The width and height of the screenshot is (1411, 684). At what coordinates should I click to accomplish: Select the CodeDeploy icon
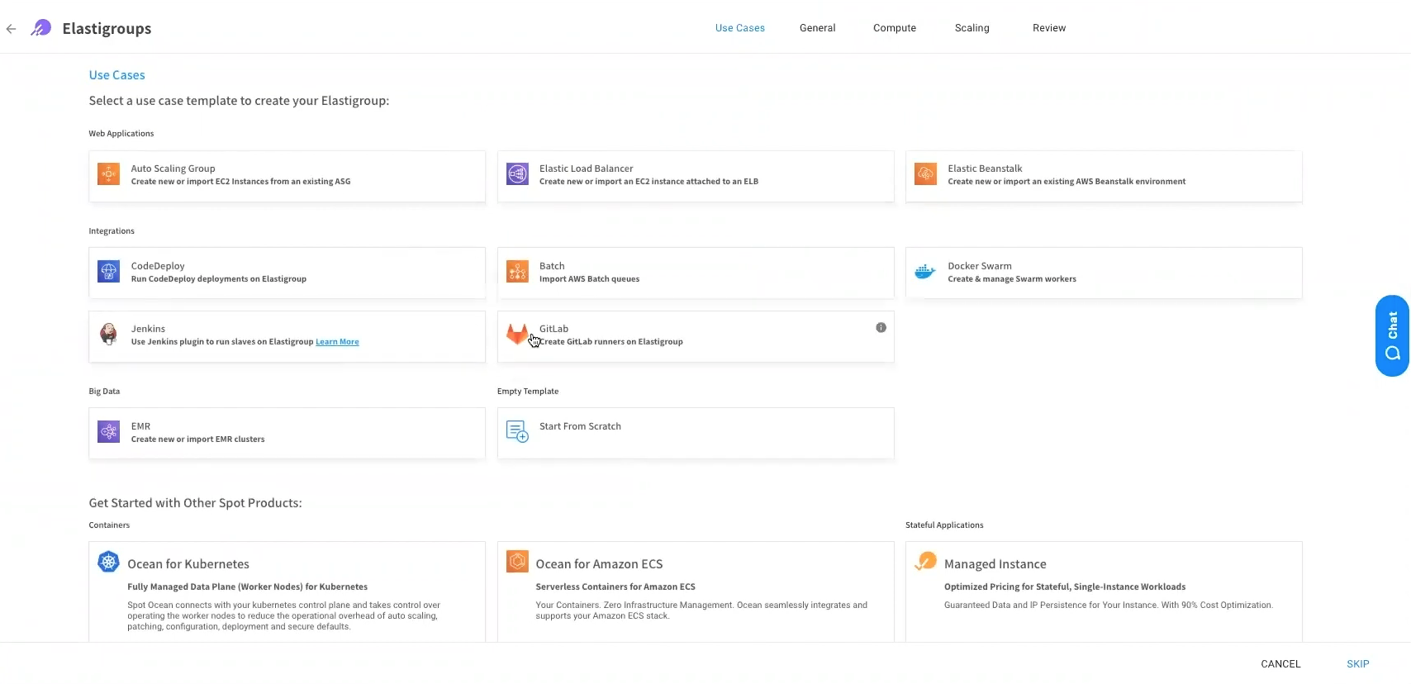[108, 272]
